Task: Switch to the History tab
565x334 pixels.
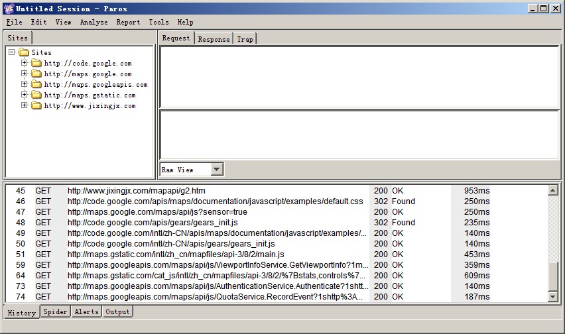Action: (22, 312)
